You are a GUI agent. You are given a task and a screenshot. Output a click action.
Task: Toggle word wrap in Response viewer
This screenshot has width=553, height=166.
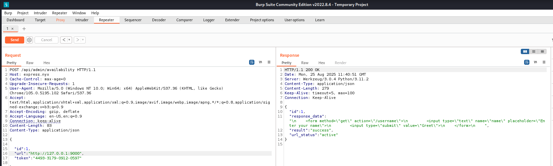coord(527,62)
